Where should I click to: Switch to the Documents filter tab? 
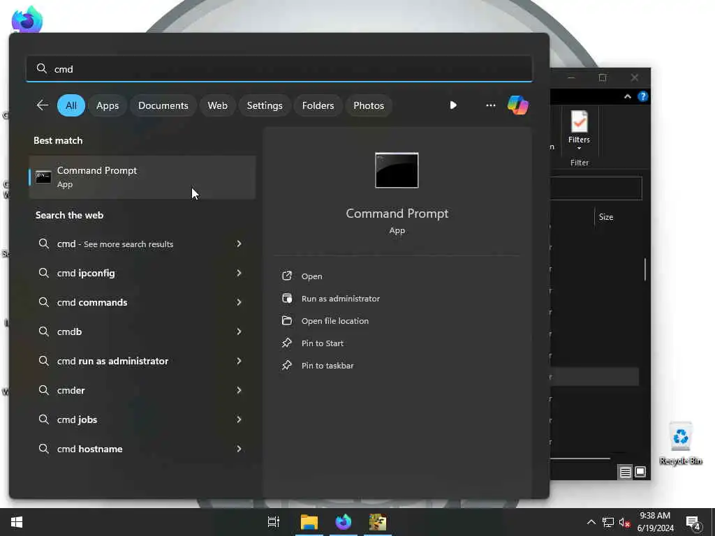[163, 105]
